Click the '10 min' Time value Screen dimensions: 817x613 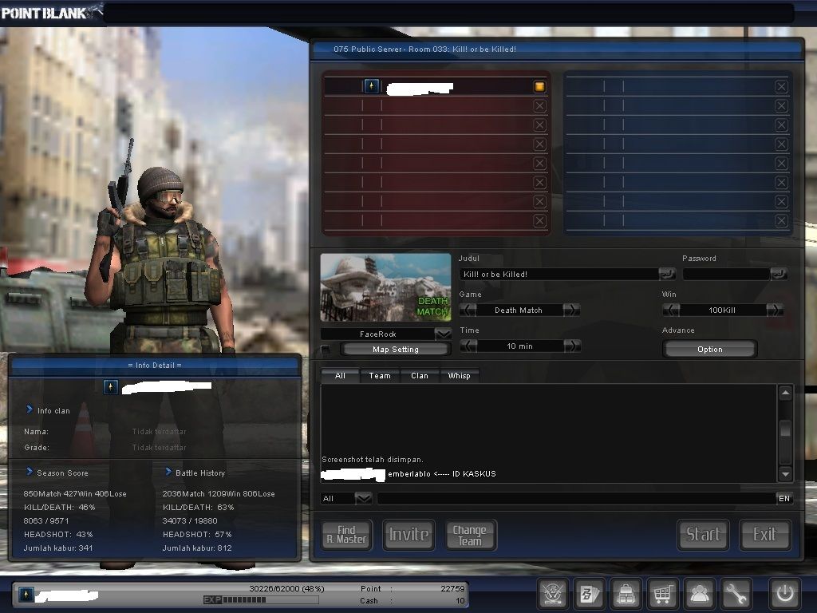pyautogui.click(x=519, y=346)
